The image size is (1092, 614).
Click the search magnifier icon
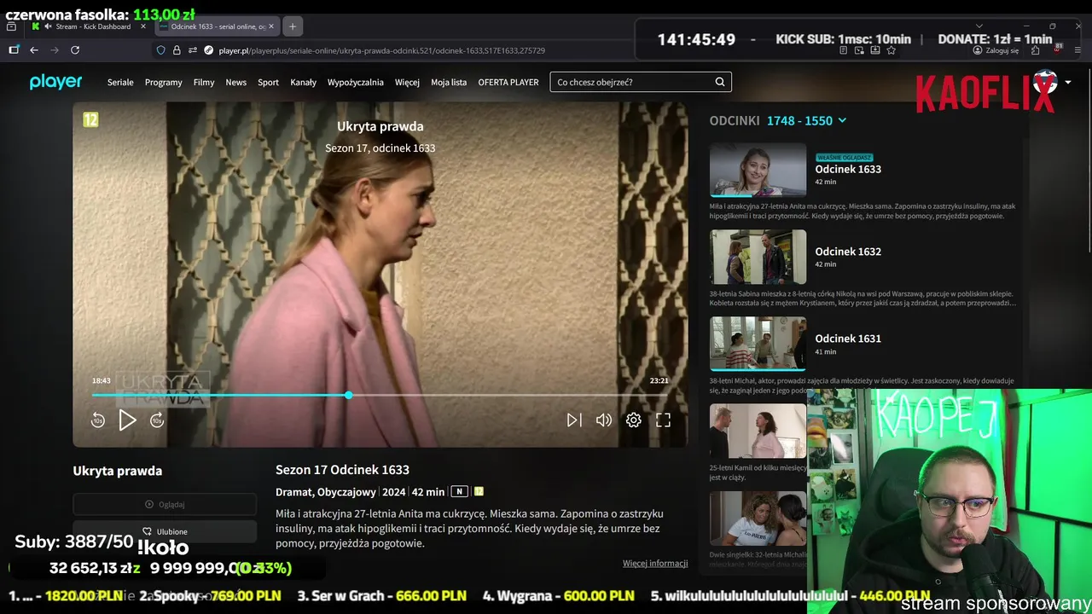pos(720,83)
